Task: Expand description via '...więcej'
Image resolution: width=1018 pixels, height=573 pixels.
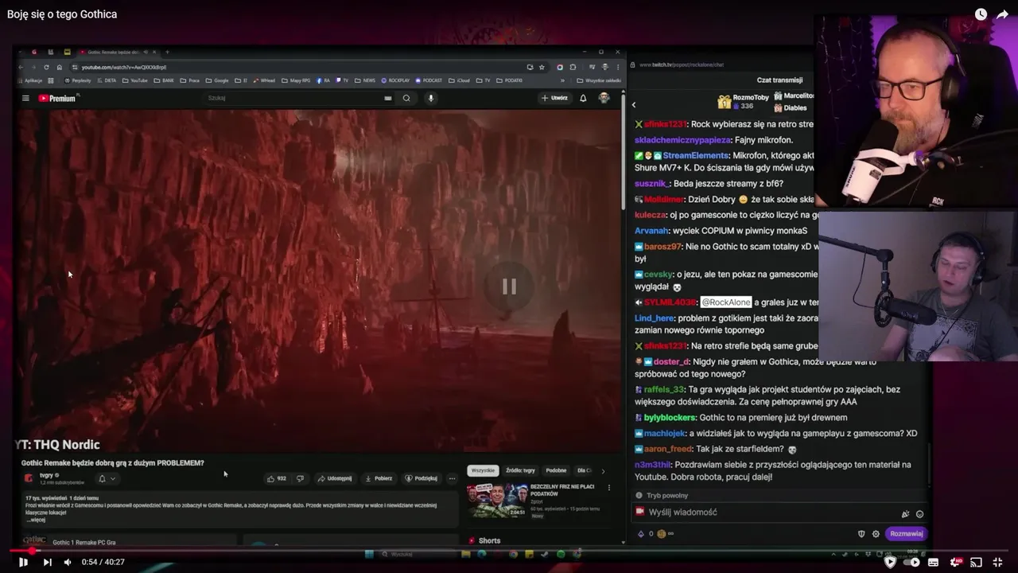Action: tap(35, 520)
